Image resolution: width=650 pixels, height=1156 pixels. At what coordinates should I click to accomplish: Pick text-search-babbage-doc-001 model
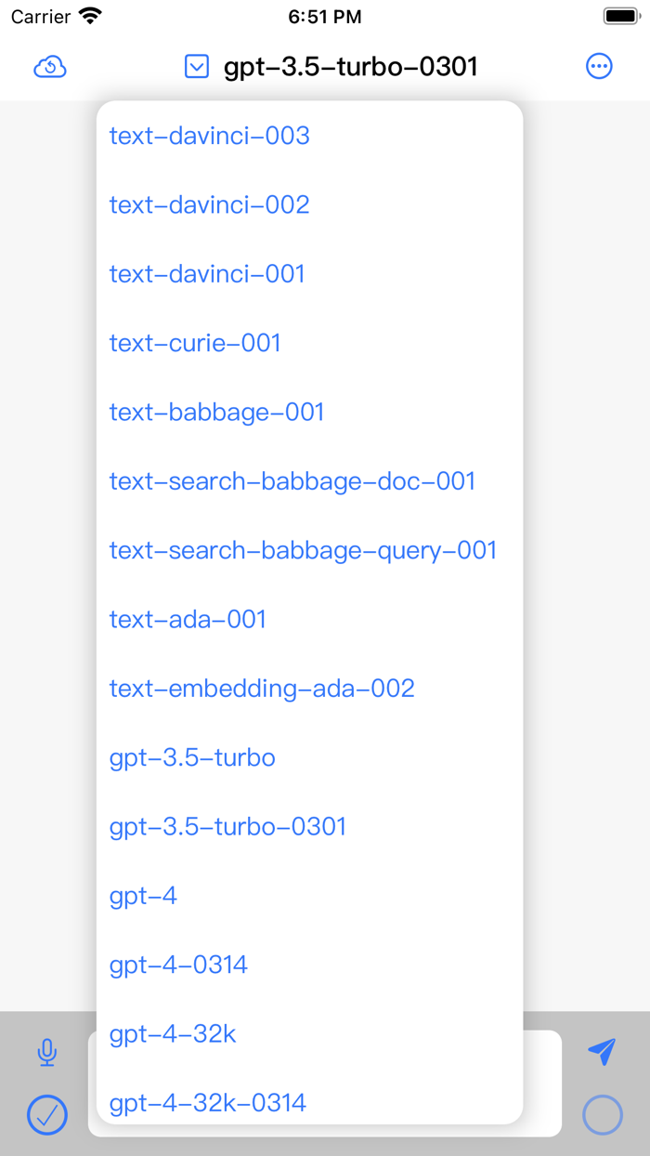click(x=292, y=481)
